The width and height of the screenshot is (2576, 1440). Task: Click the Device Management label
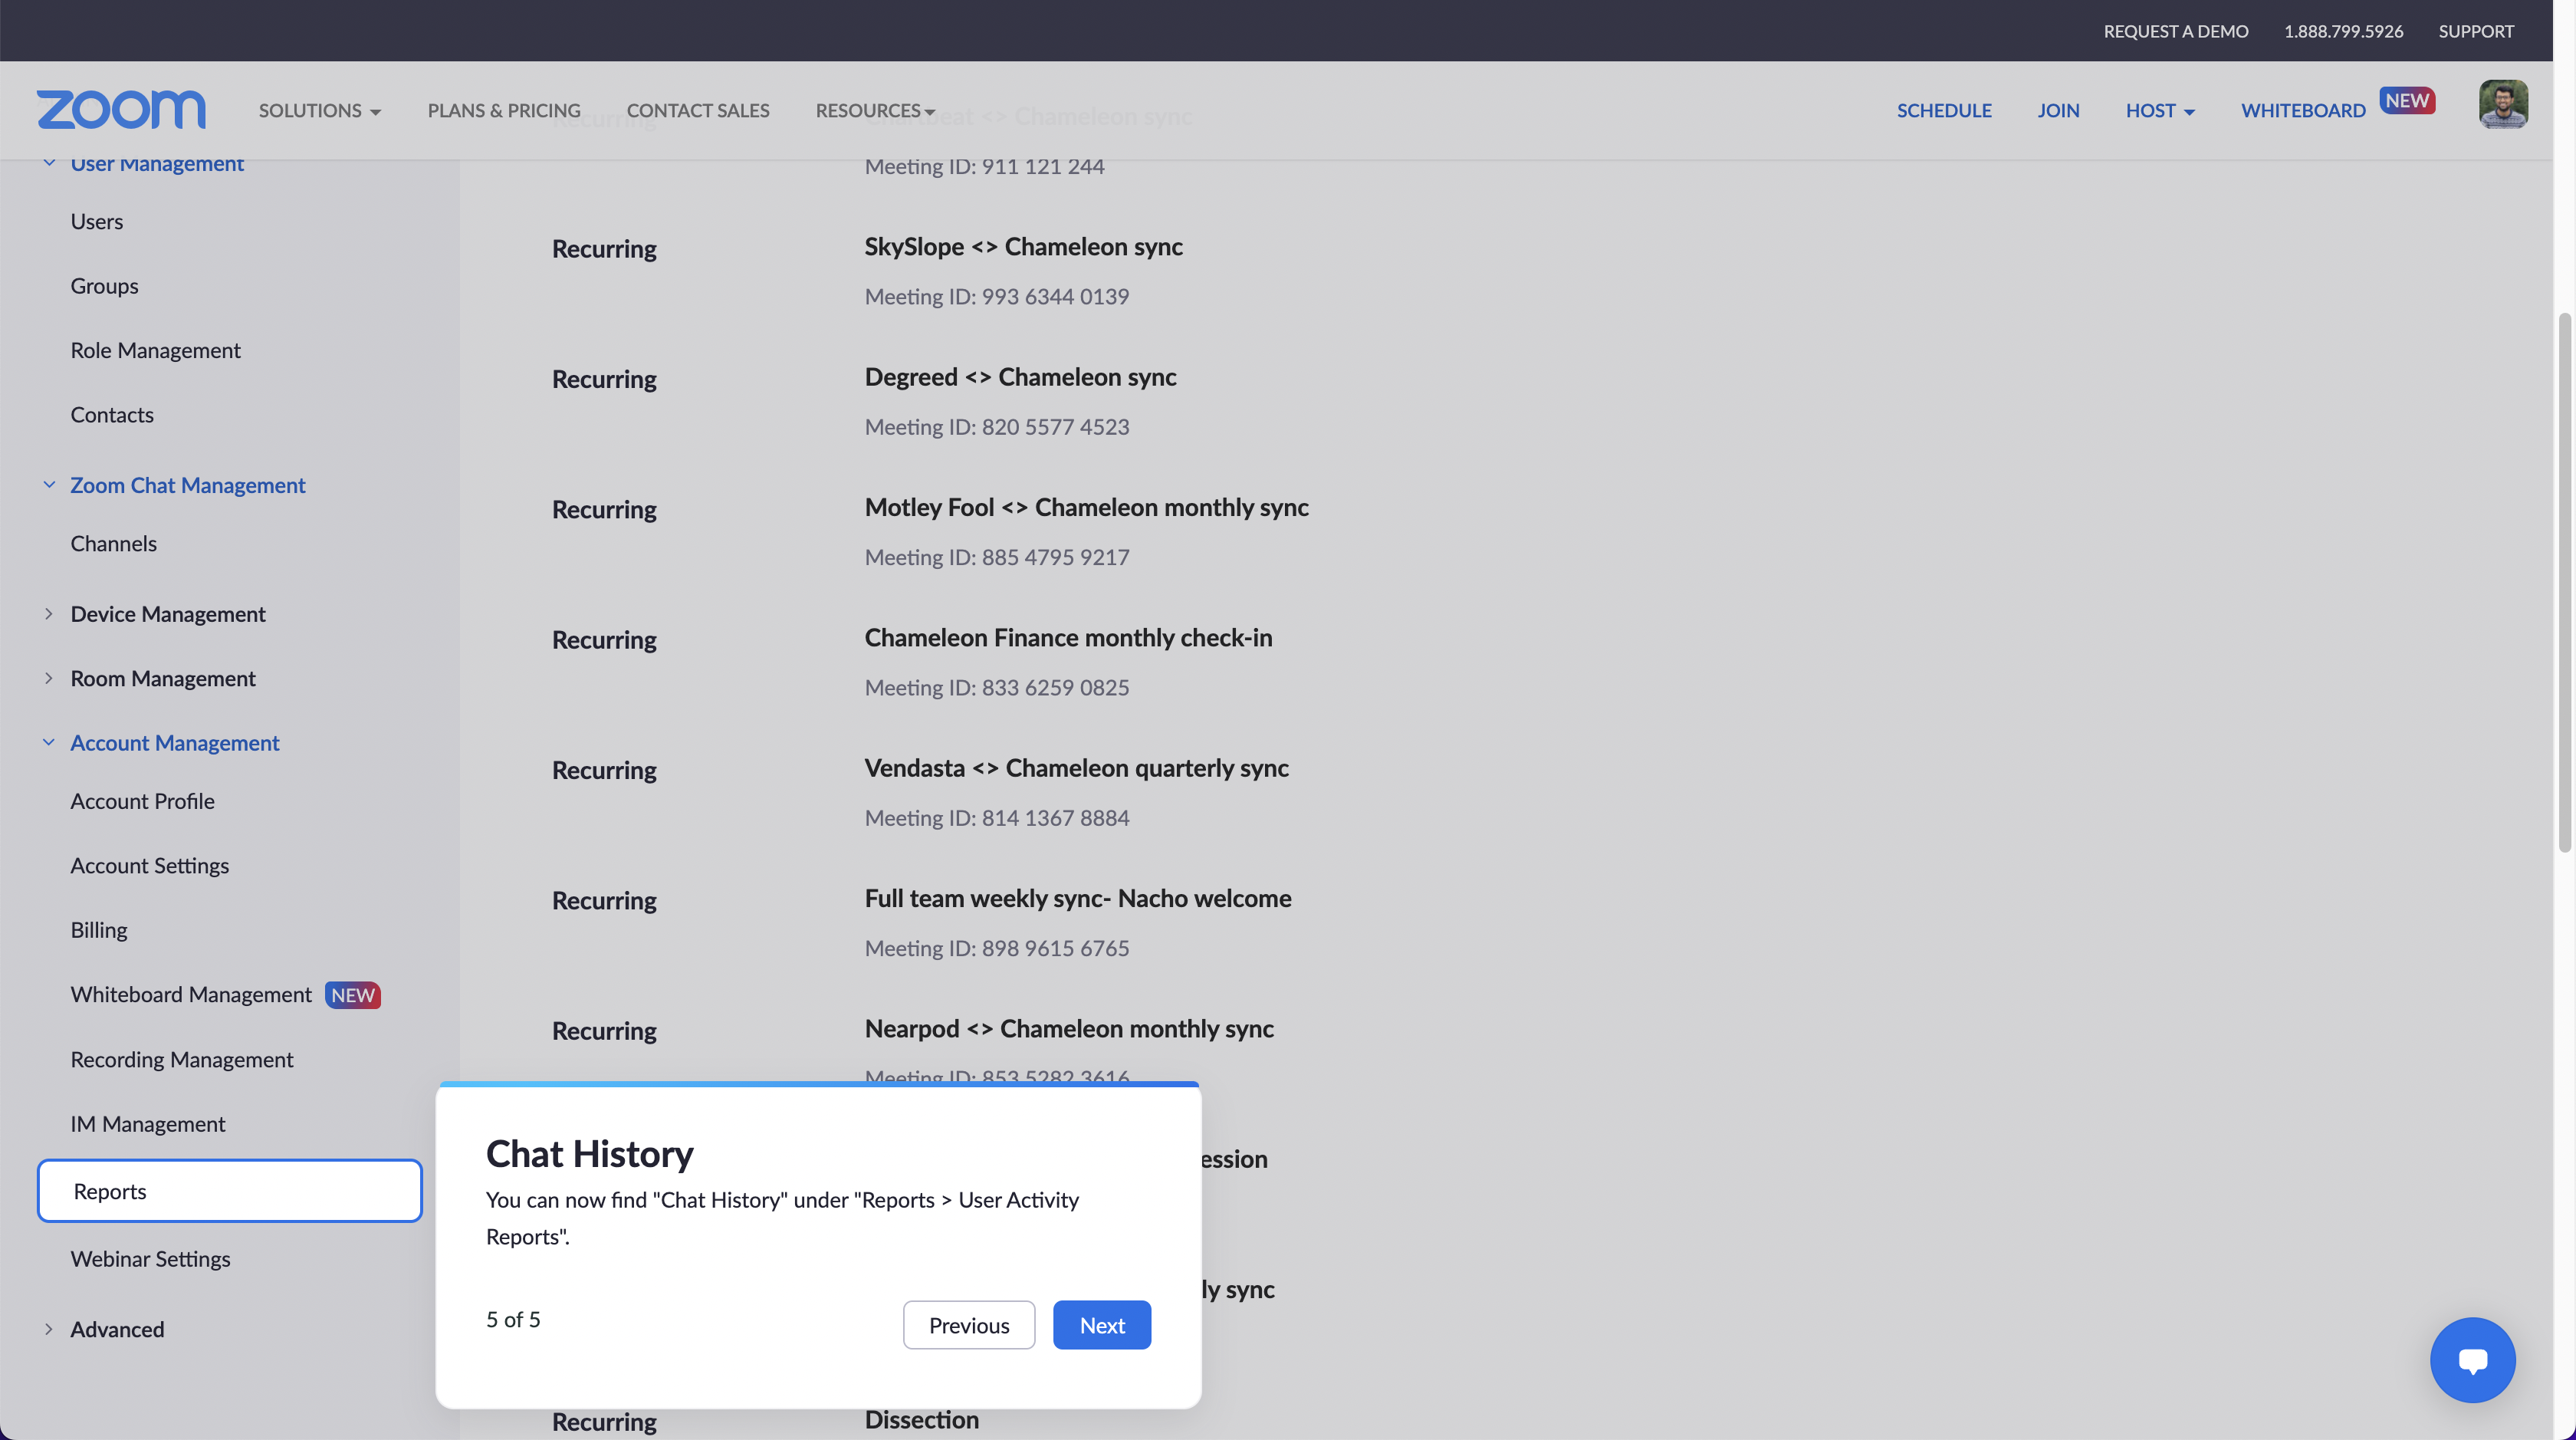[168, 614]
